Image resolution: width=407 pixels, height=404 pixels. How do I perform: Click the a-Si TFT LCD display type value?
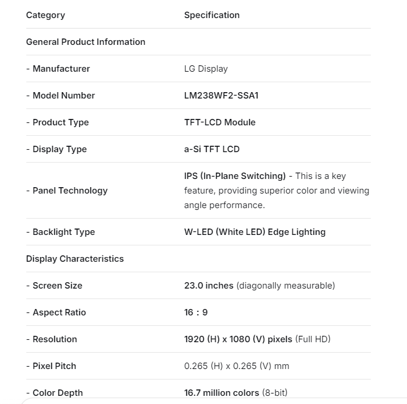[x=211, y=149]
